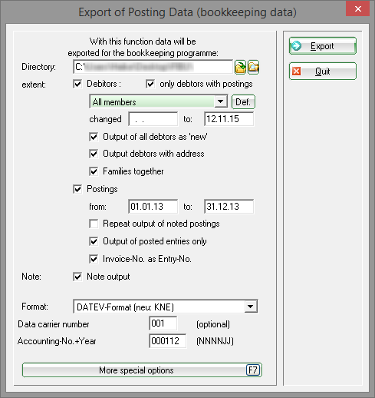Open the DATEV-Format dropdown arrow
Screen dimensions: 375x398
(251, 307)
